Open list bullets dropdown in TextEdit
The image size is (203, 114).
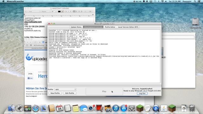point(90,11)
